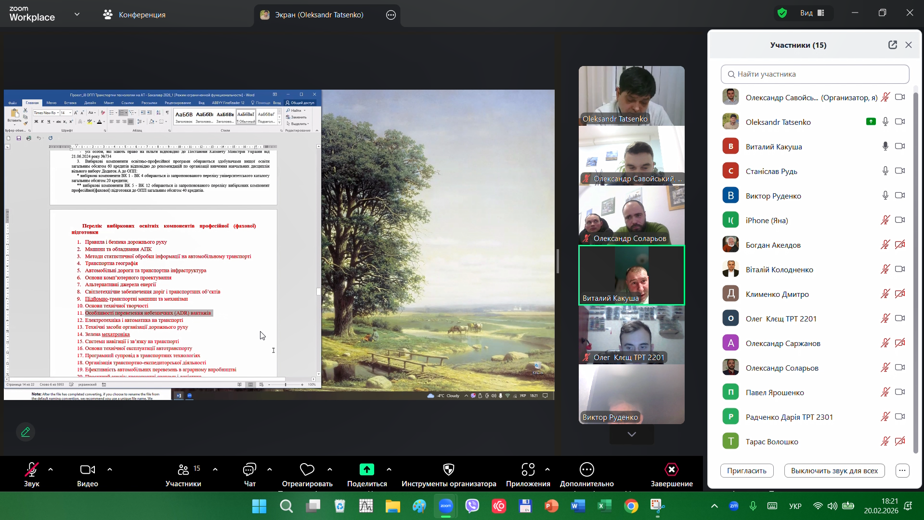Click the green Share screen icon

pyautogui.click(x=366, y=469)
